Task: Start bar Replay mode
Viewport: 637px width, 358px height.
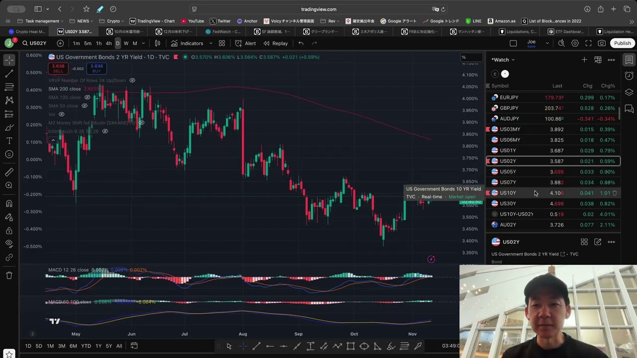Action: (x=275, y=43)
